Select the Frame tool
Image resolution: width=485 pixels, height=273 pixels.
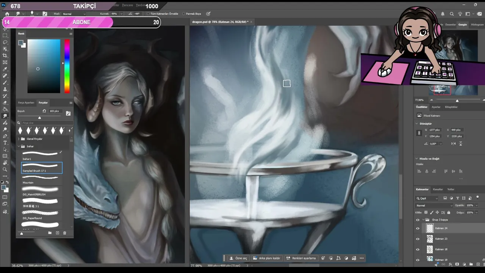click(5, 63)
